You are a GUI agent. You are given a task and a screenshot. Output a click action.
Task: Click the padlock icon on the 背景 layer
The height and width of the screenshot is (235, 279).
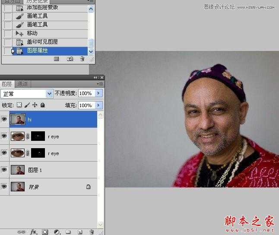pos(88,187)
